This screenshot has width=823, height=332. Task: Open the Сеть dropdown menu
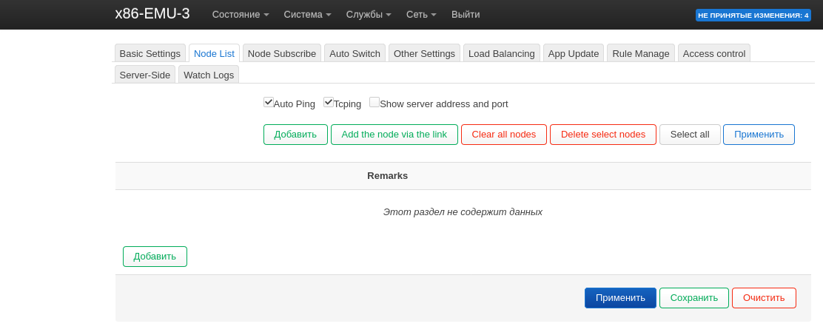(x=421, y=14)
